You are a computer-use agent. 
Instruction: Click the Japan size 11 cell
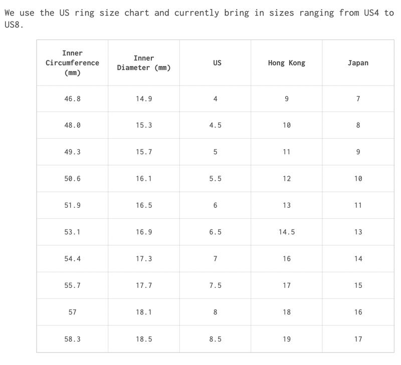point(358,205)
